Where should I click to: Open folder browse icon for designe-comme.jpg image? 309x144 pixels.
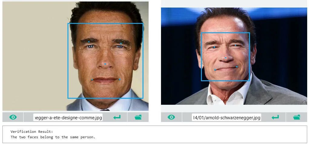[138, 117]
